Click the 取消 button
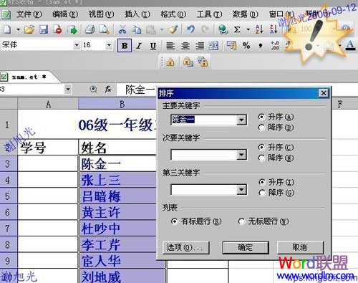This screenshot has width=358, height=283. (x=300, y=247)
